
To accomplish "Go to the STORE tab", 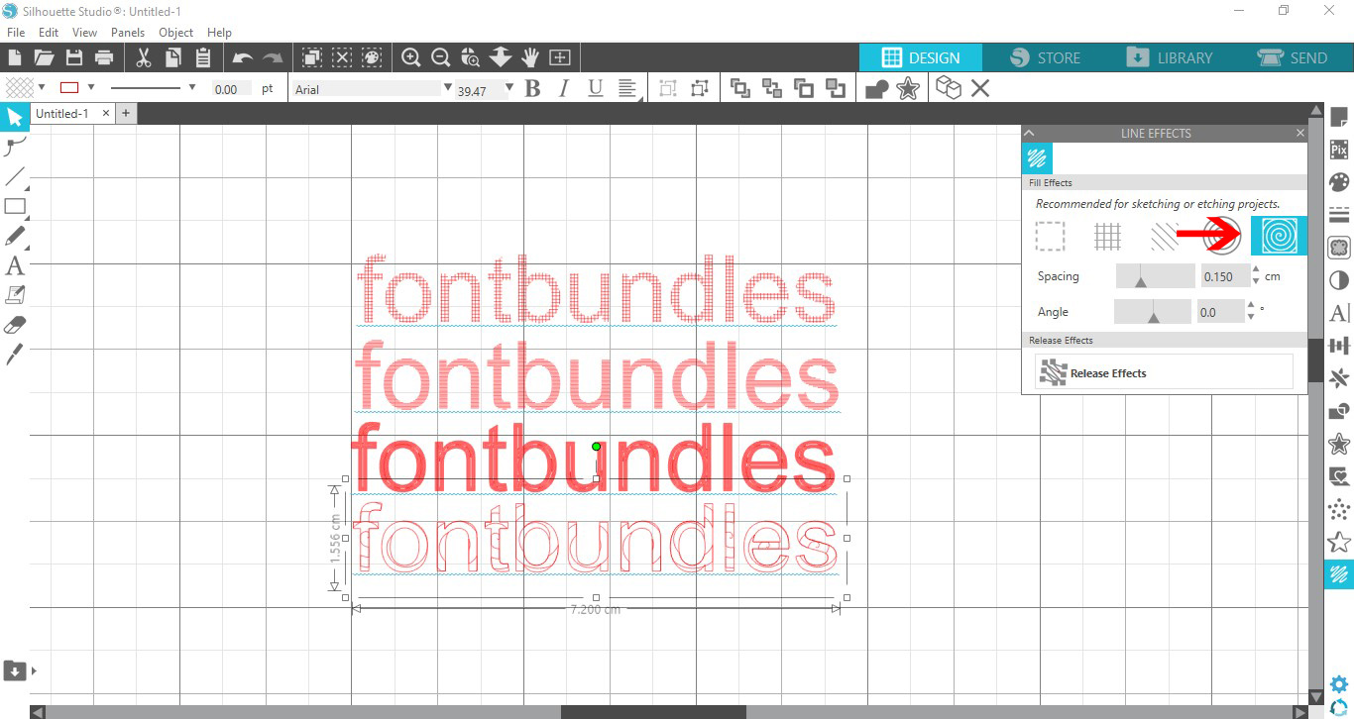I will tap(1045, 57).
